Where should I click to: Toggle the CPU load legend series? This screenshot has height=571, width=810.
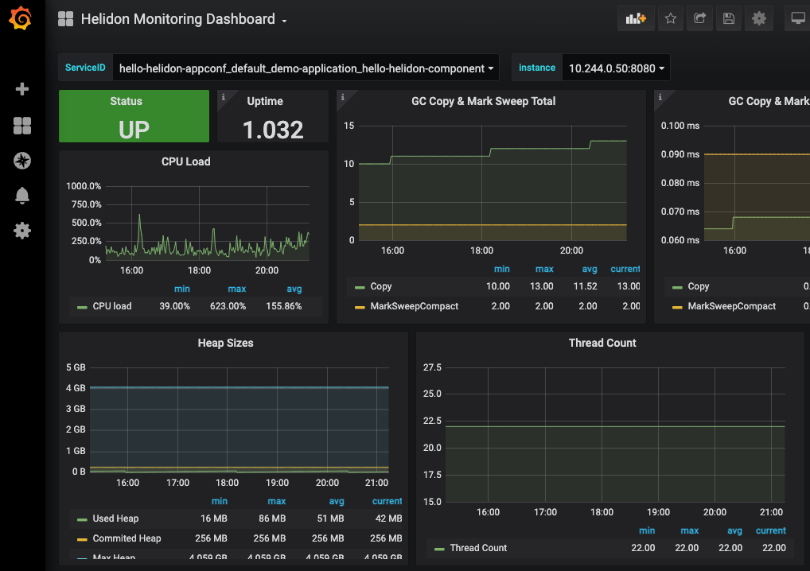pyautogui.click(x=112, y=306)
